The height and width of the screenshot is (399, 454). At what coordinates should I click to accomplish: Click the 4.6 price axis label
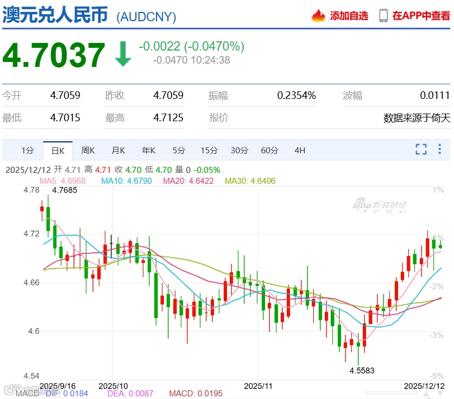click(34, 331)
